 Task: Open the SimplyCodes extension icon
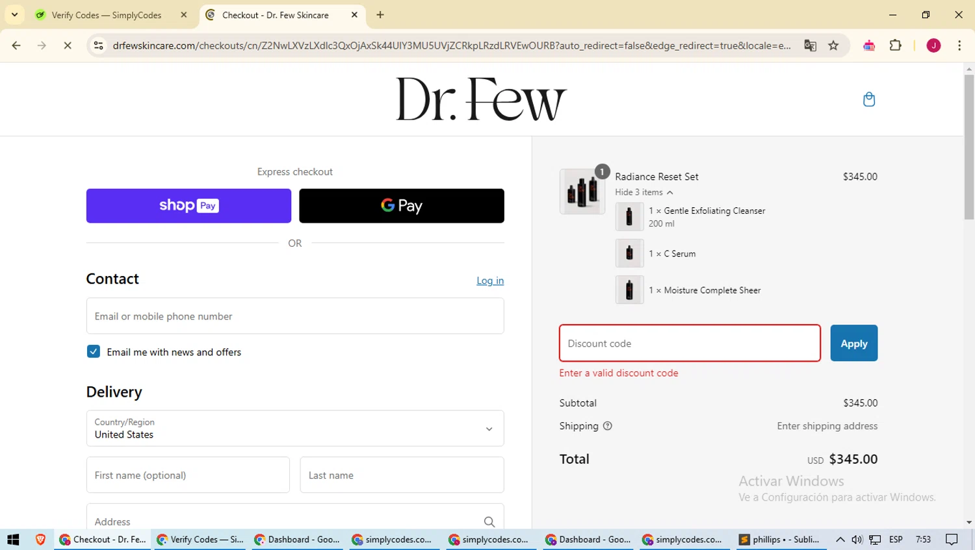click(x=869, y=45)
